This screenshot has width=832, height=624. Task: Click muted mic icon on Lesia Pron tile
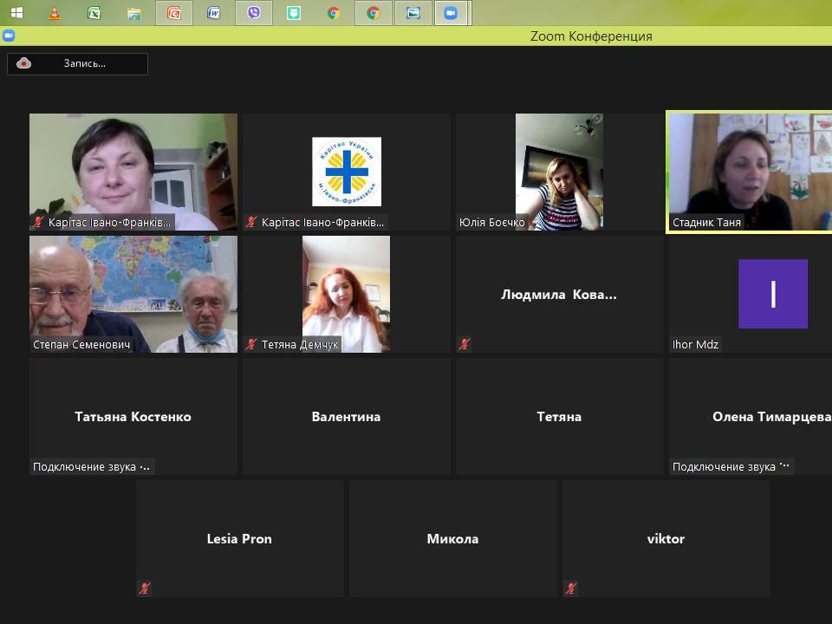pyautogui.click(x=145, y=588)
